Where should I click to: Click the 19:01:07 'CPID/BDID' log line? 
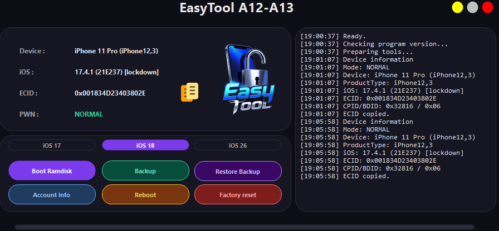(370, 106)
